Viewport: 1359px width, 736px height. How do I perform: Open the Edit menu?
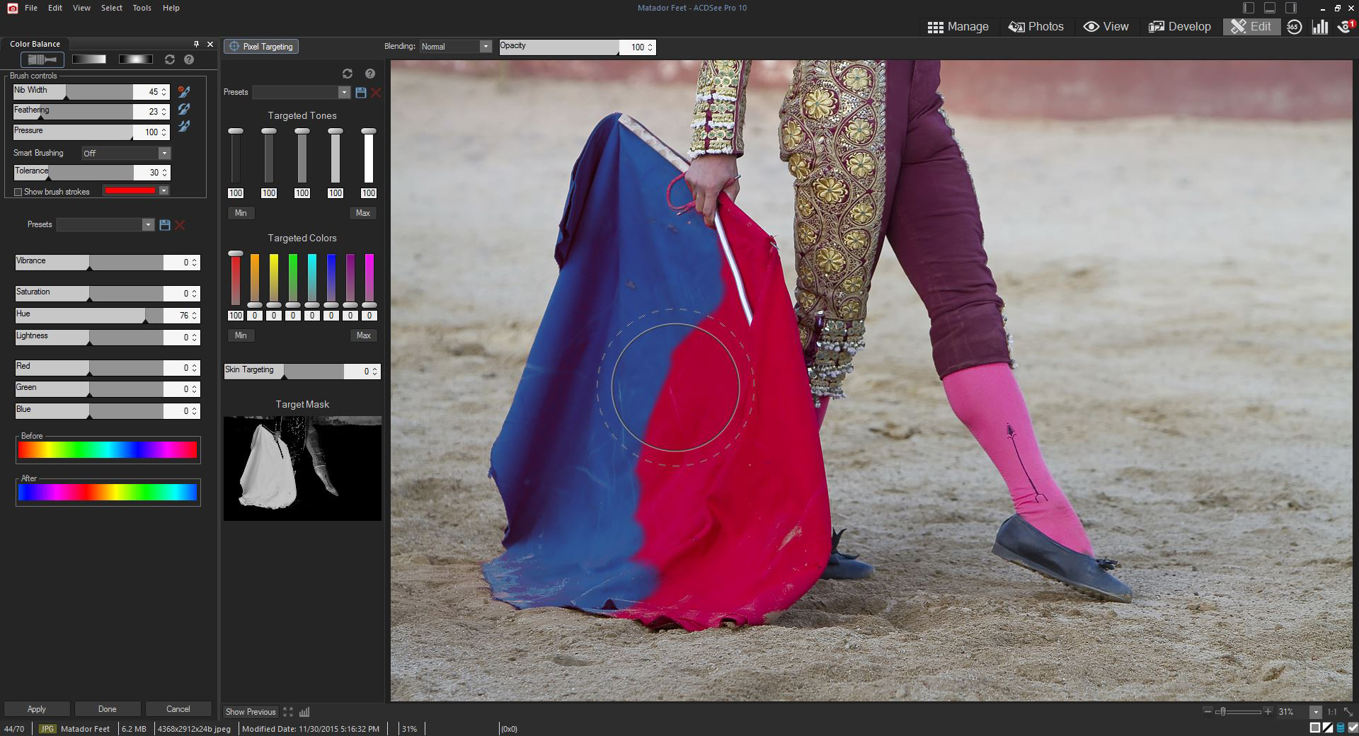click(55, 8)
